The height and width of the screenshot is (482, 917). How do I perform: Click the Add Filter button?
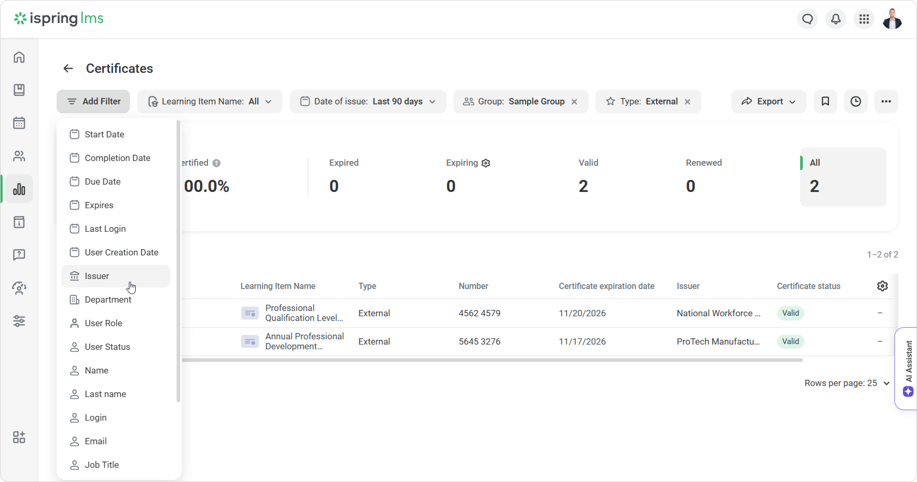pyautogui.click(x=93, y=101)
